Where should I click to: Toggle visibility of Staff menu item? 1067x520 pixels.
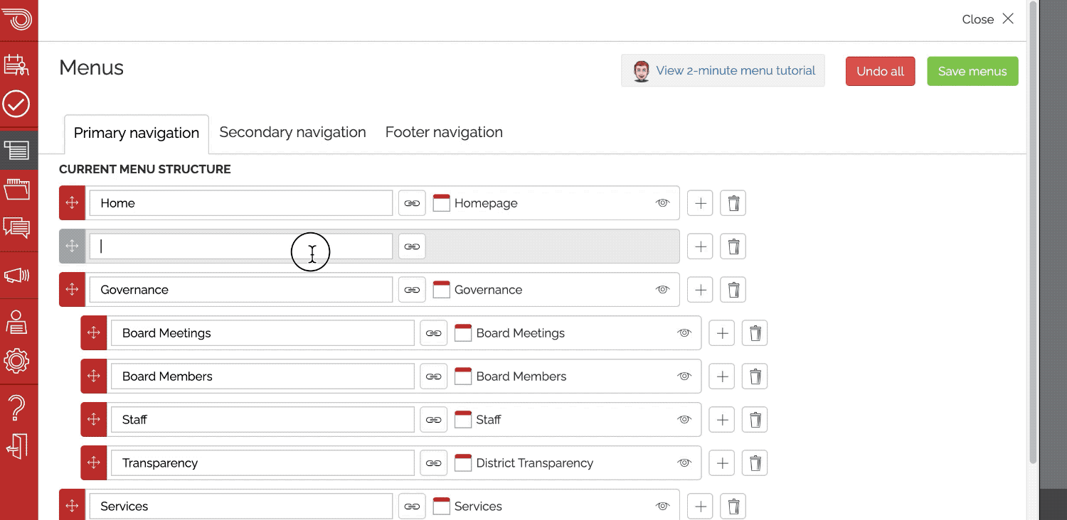click(684, 420)
